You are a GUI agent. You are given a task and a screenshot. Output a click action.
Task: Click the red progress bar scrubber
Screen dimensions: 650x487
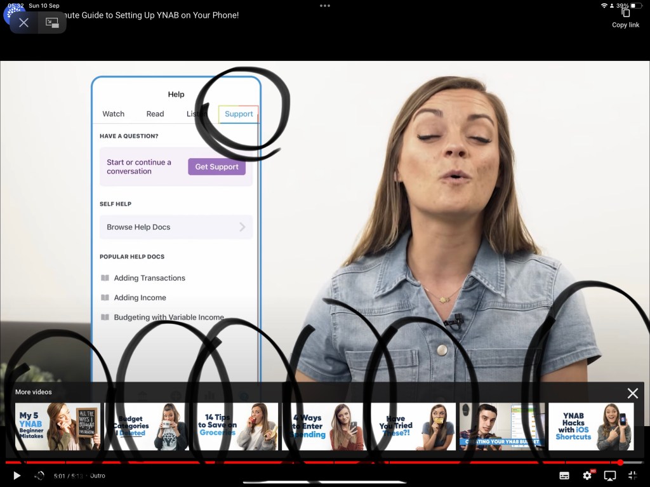[x=620, y=462]
